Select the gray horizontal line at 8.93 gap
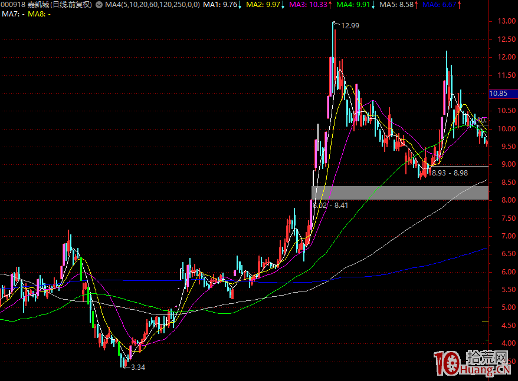 458,167
